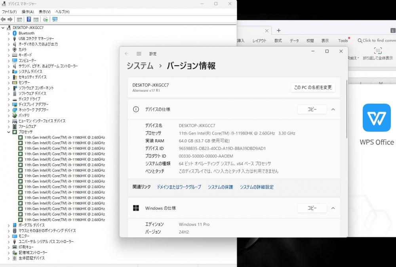This screenshot has width=396, height=267.
Task: Click the ディスプレイ アダプター icon
Action: click(x=15, y=104)
